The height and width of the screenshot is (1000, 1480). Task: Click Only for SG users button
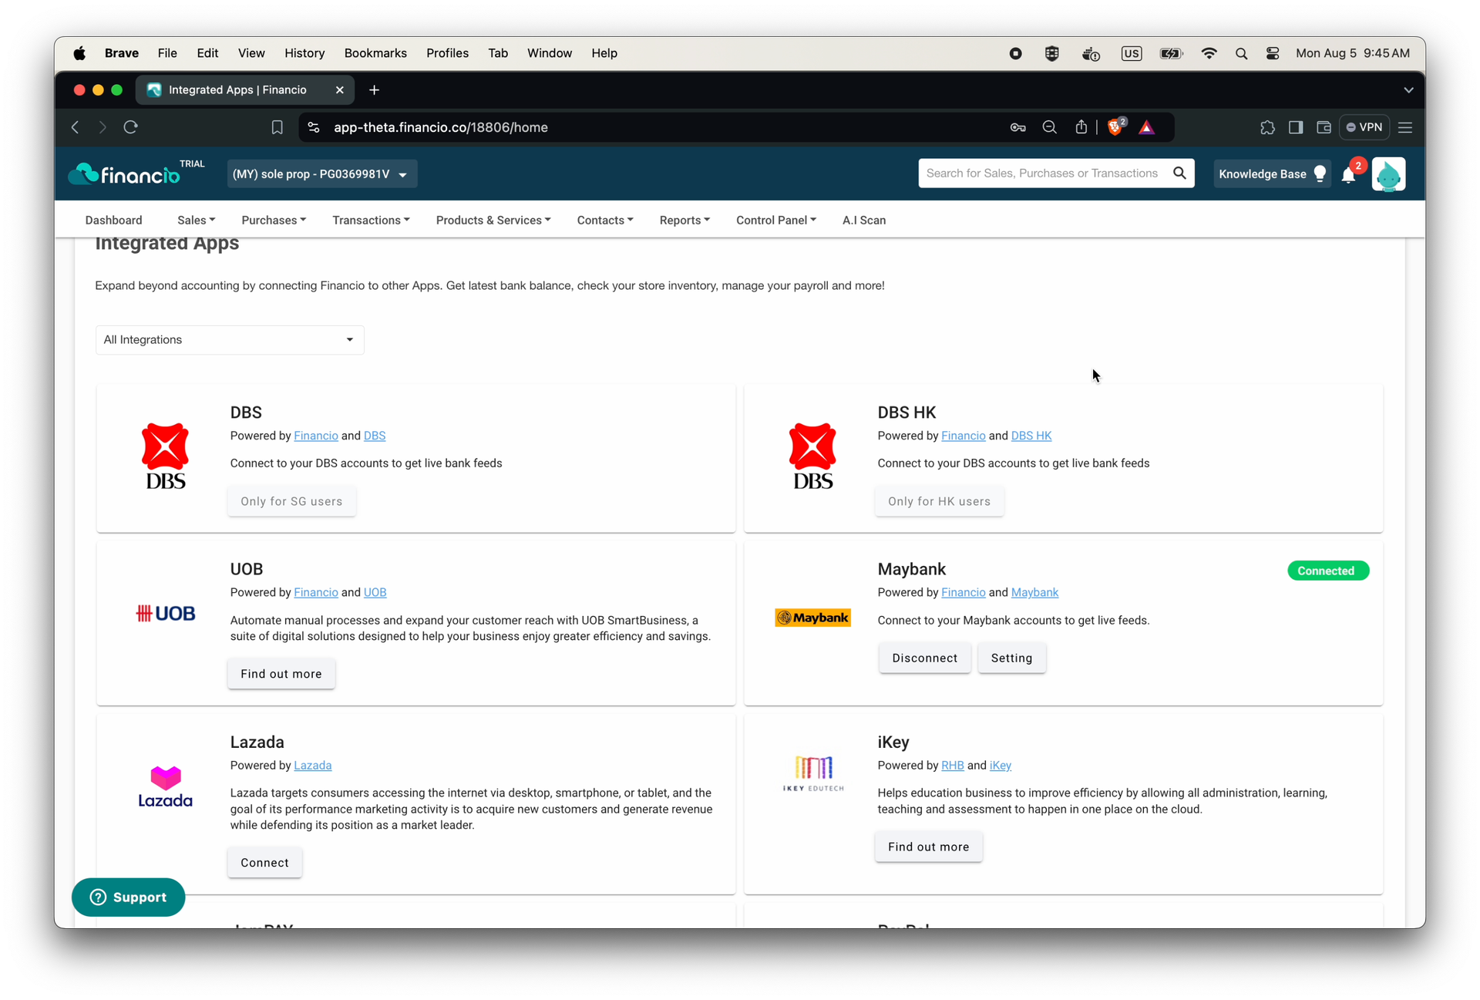coord(291,501)
